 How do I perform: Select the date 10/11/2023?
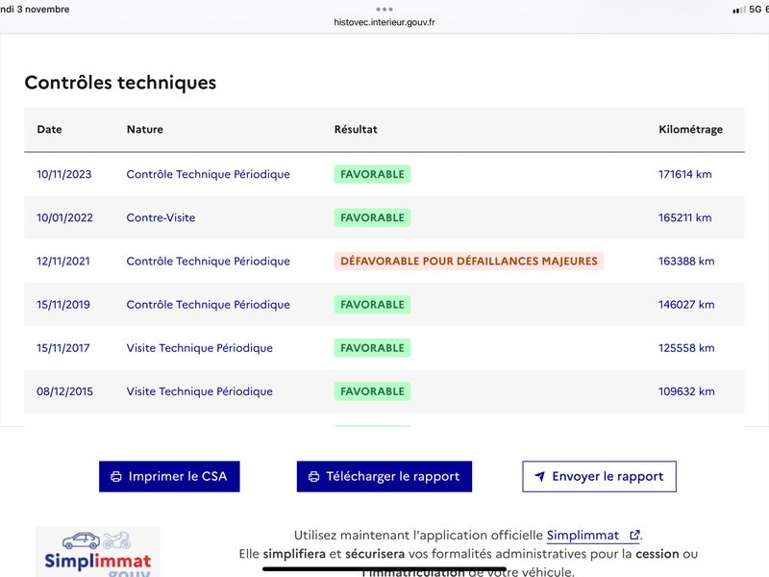click(x=64, y=174)
